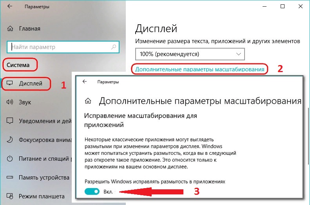Click the magnifier icon in search box

(114, 47)
